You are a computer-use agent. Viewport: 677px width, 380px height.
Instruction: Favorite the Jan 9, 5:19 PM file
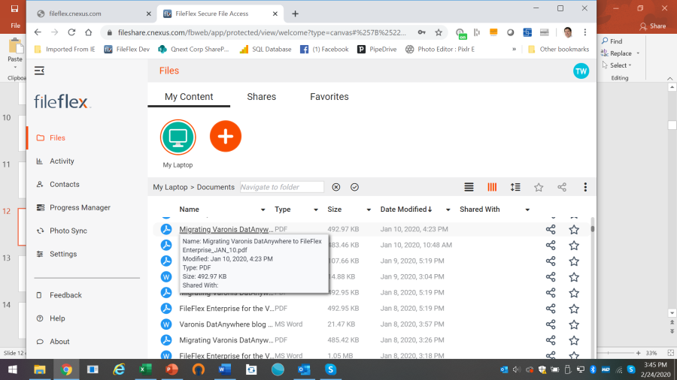[x=574, y=261]
